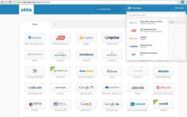Open the Workday app tile
Viewport: 187px width, 117px height.
[x=60, y=54]
